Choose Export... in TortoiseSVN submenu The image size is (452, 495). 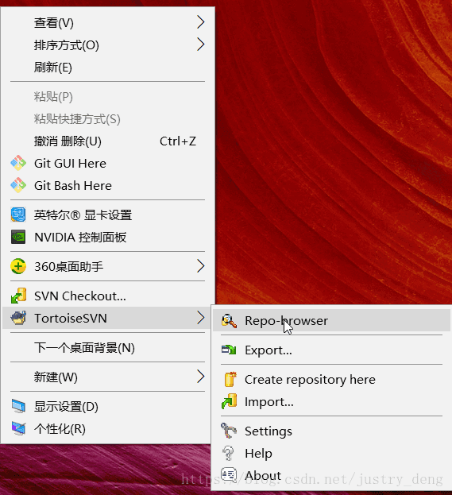pos(331,350)
